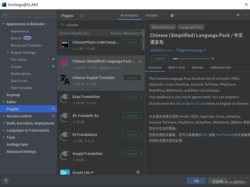
Task: Open the New UI settings page
Action: 16,38
